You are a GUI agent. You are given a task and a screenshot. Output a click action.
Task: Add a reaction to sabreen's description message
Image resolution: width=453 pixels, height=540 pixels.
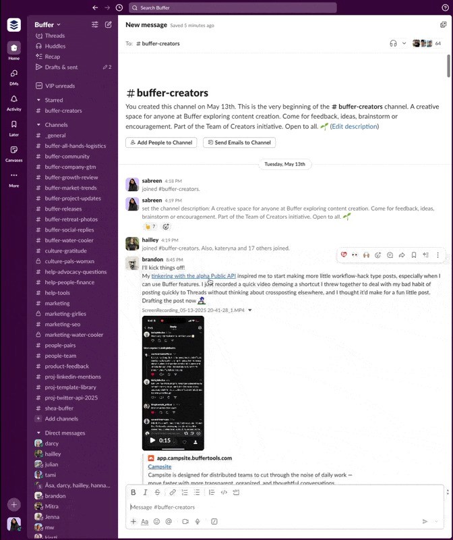point(166,227)
